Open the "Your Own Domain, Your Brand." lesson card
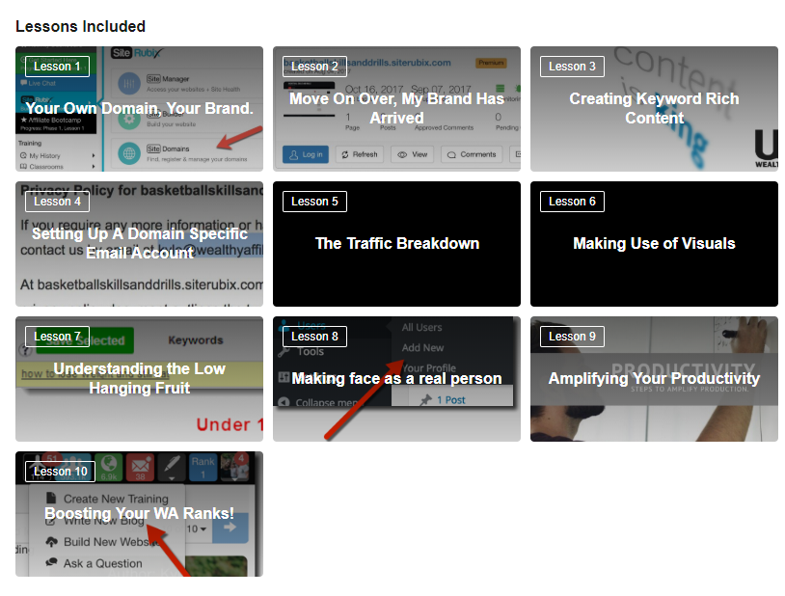Image resolution: width=785 pixels, height=596 pixels. point(139,109)
